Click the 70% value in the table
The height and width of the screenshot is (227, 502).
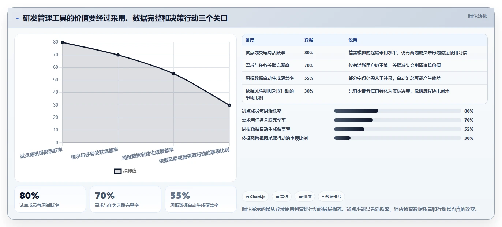click(308, 66)
